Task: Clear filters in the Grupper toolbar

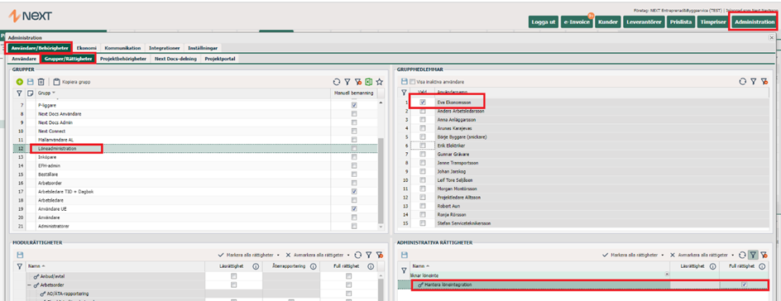Action: pos(358,82)
